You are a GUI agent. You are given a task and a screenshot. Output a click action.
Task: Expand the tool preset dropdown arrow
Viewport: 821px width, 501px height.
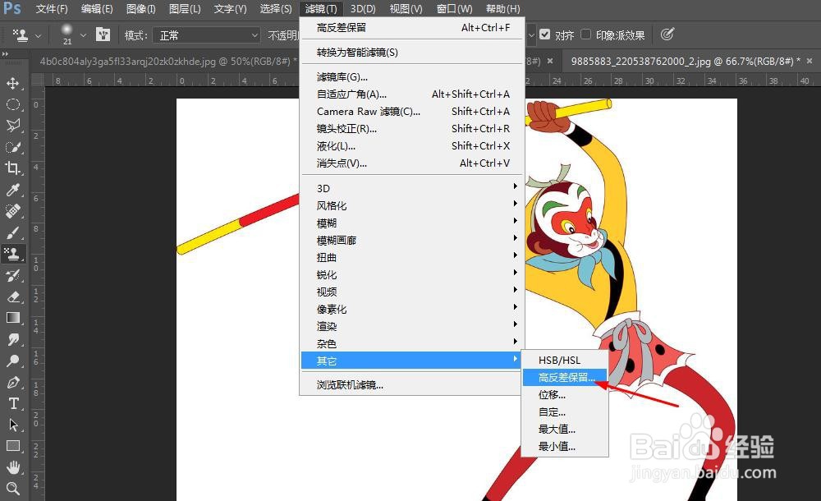pos(38,35)
